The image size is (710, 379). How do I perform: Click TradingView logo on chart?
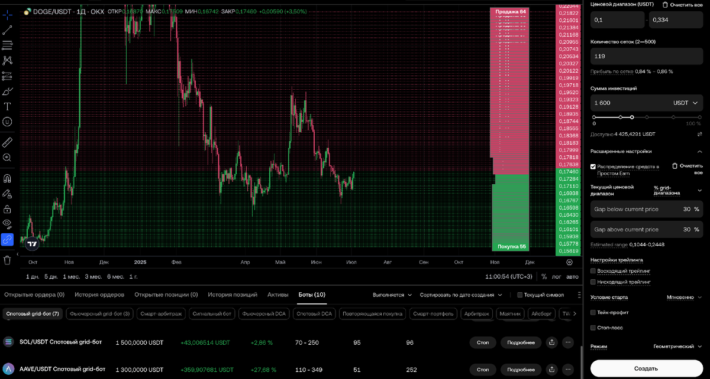point(33,243)
